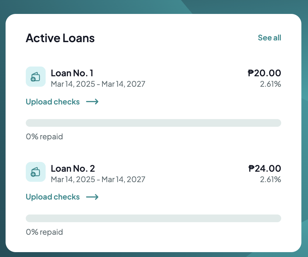
Task: Click Loan No. 2 date range text
Action: pyautogui.click(x=98, y=179)
